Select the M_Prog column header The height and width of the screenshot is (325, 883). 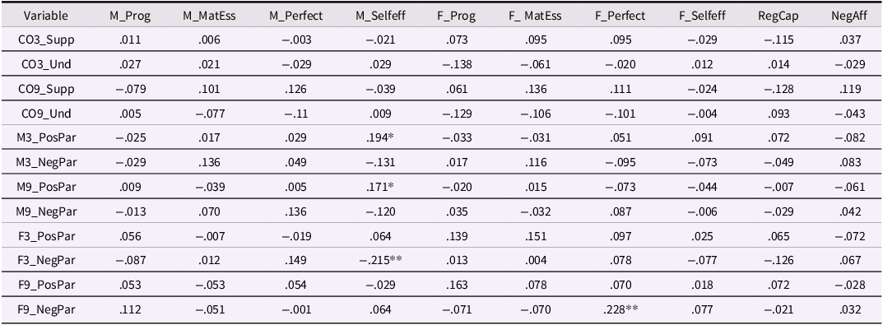pyautogui.click(x=130, y=16)
